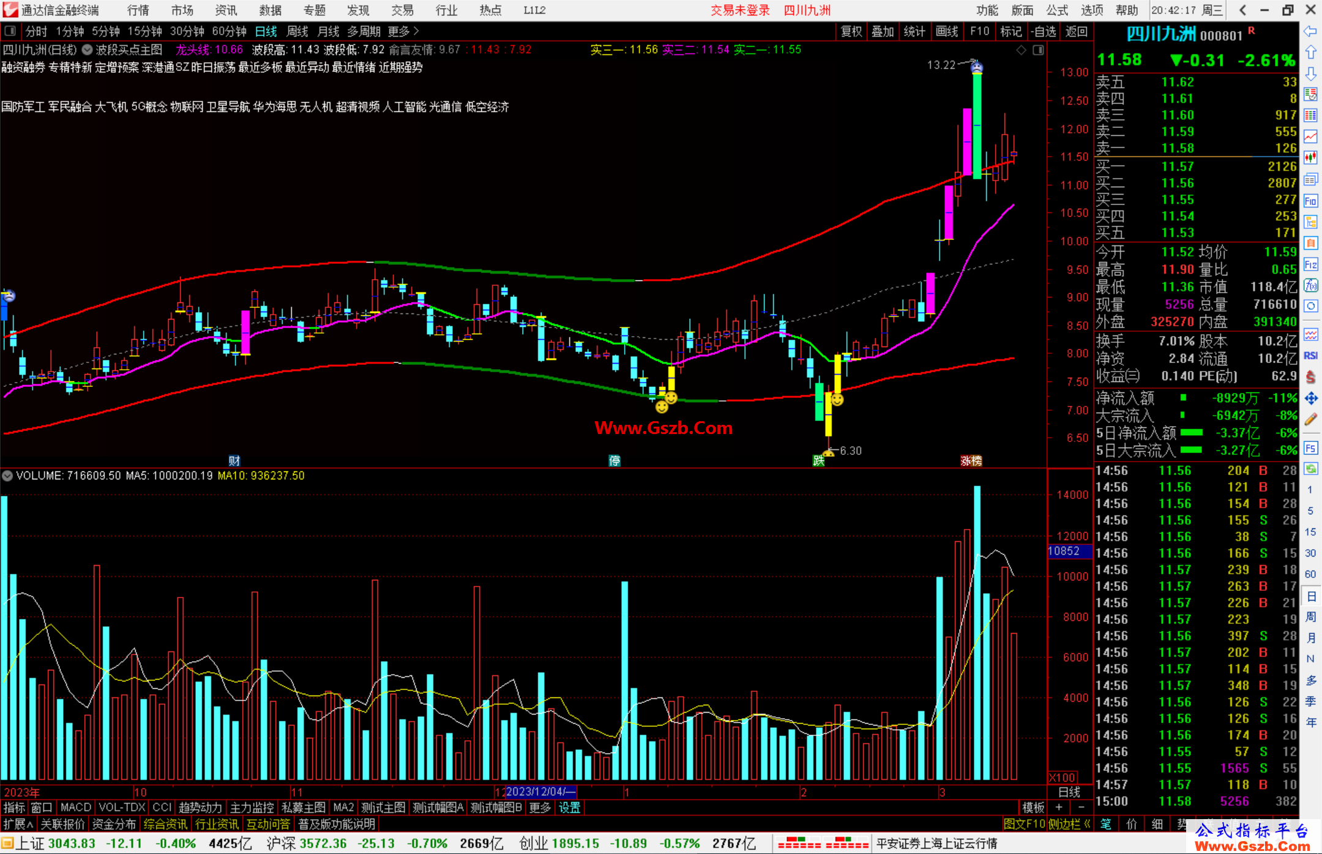Open the 资金分布 tab at the bottom
The image size is (1322, 854).
coord(114,824)
